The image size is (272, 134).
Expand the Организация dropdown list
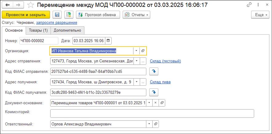click(136, 51)
